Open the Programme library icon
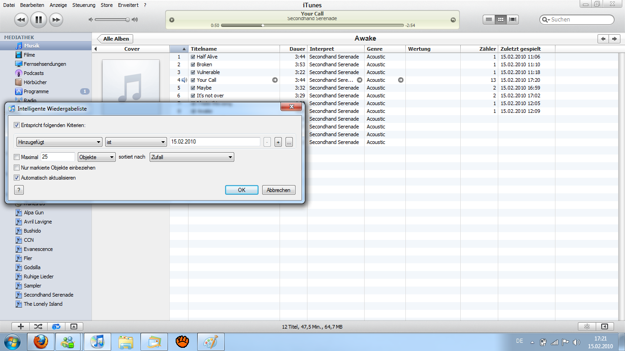 (19, 91)
